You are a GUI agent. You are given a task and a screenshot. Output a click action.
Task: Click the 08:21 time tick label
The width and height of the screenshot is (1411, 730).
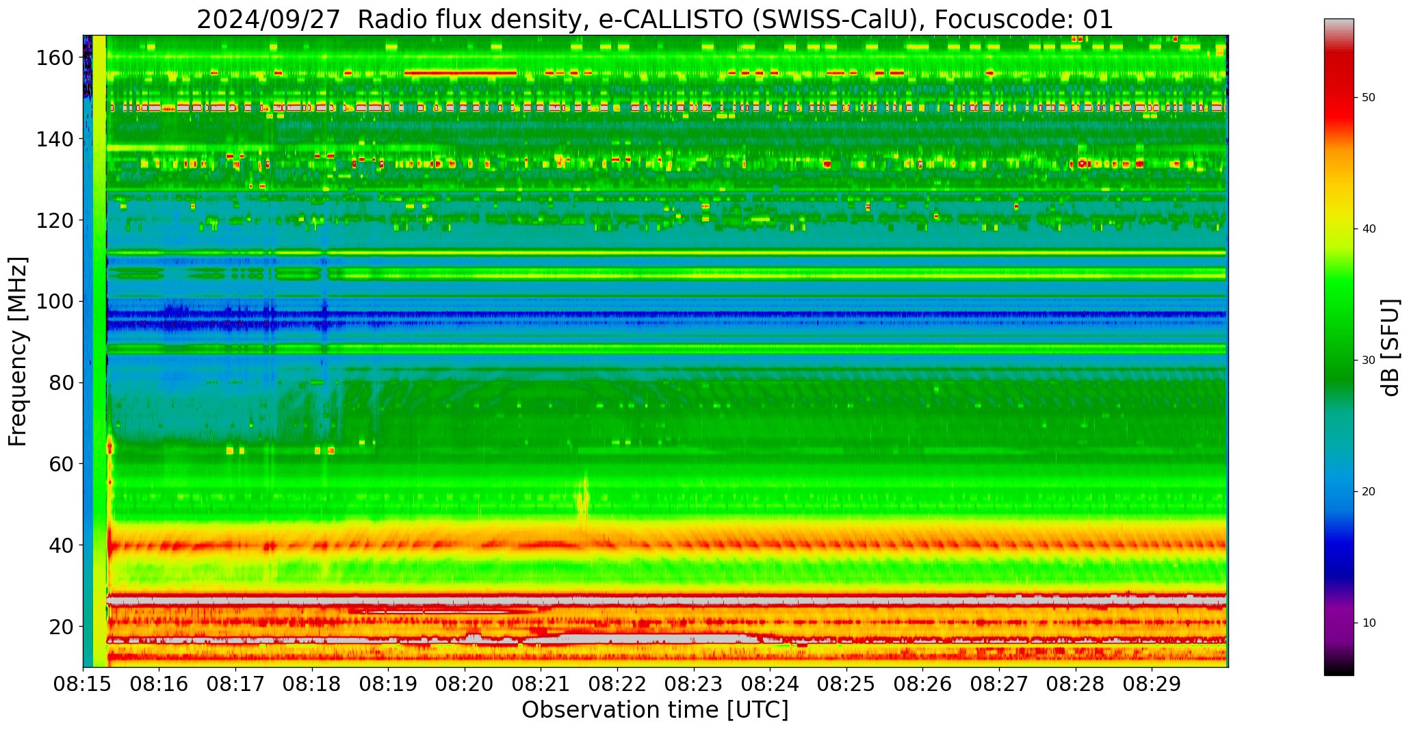(541, 684)
